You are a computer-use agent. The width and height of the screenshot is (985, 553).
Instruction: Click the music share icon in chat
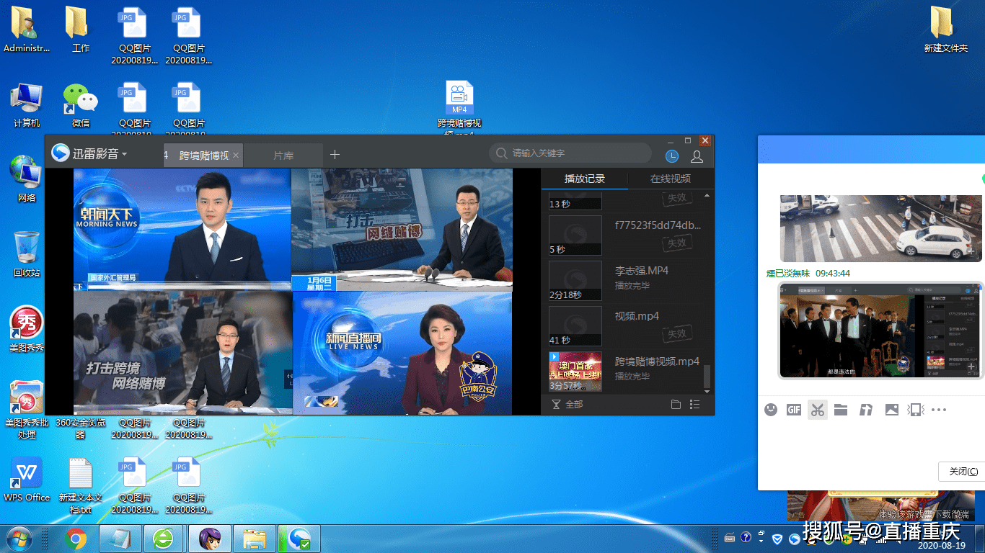[866, 410]
